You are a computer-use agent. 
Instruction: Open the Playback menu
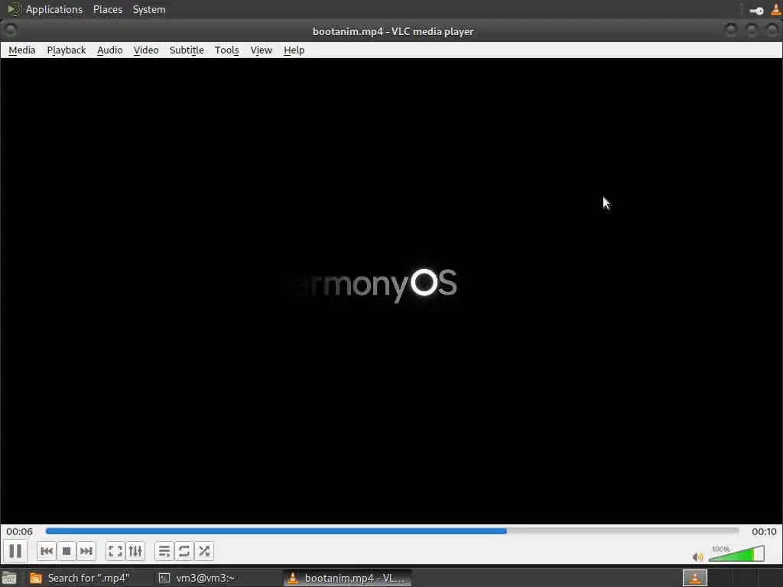point(67,50)
